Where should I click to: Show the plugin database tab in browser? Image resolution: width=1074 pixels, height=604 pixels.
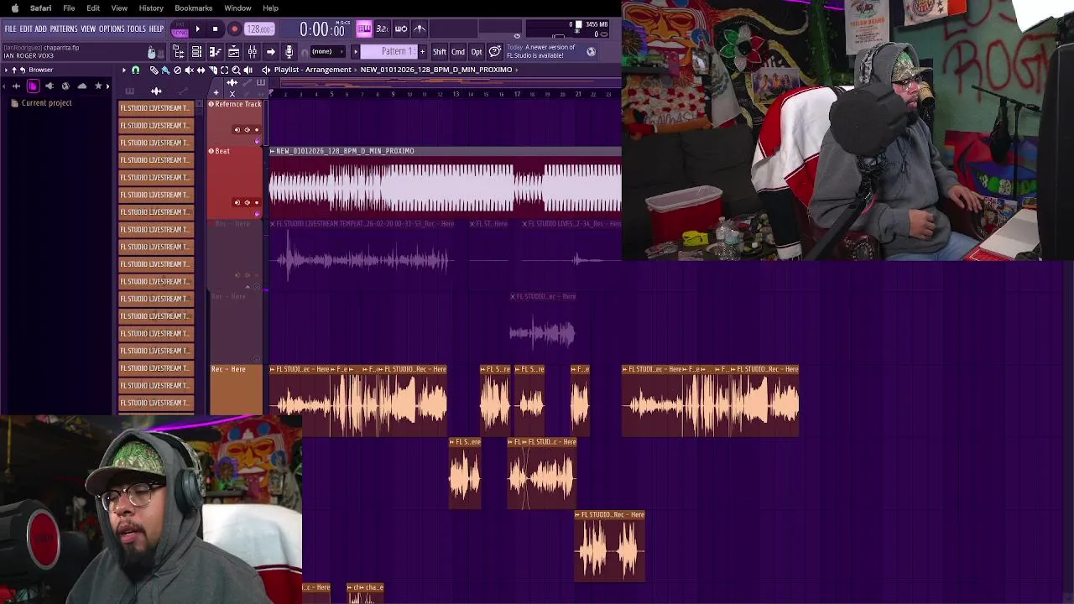pyautogui.click(x=50, y=86)
